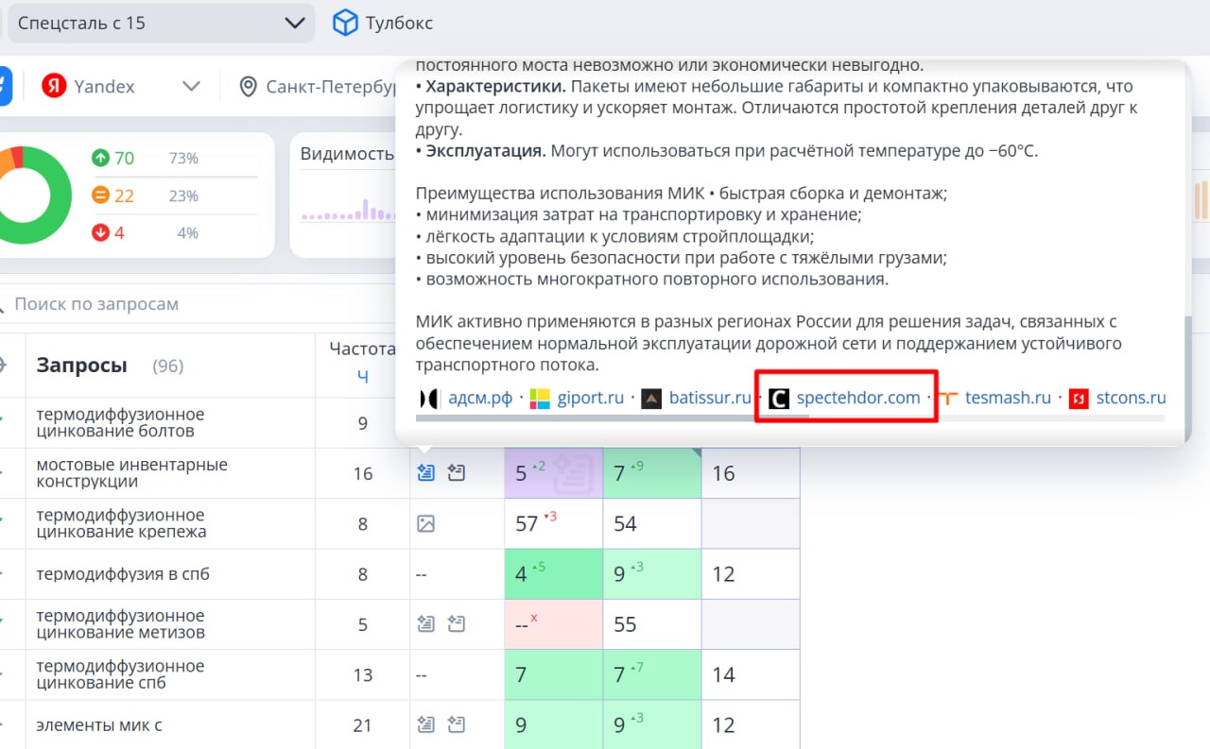
Task: Click cell 14 in термодиффузионное цинкование спб row
Action: 751,674
